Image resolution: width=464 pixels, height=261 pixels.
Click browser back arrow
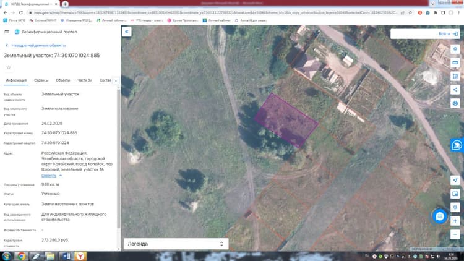[x=6, y=12]
